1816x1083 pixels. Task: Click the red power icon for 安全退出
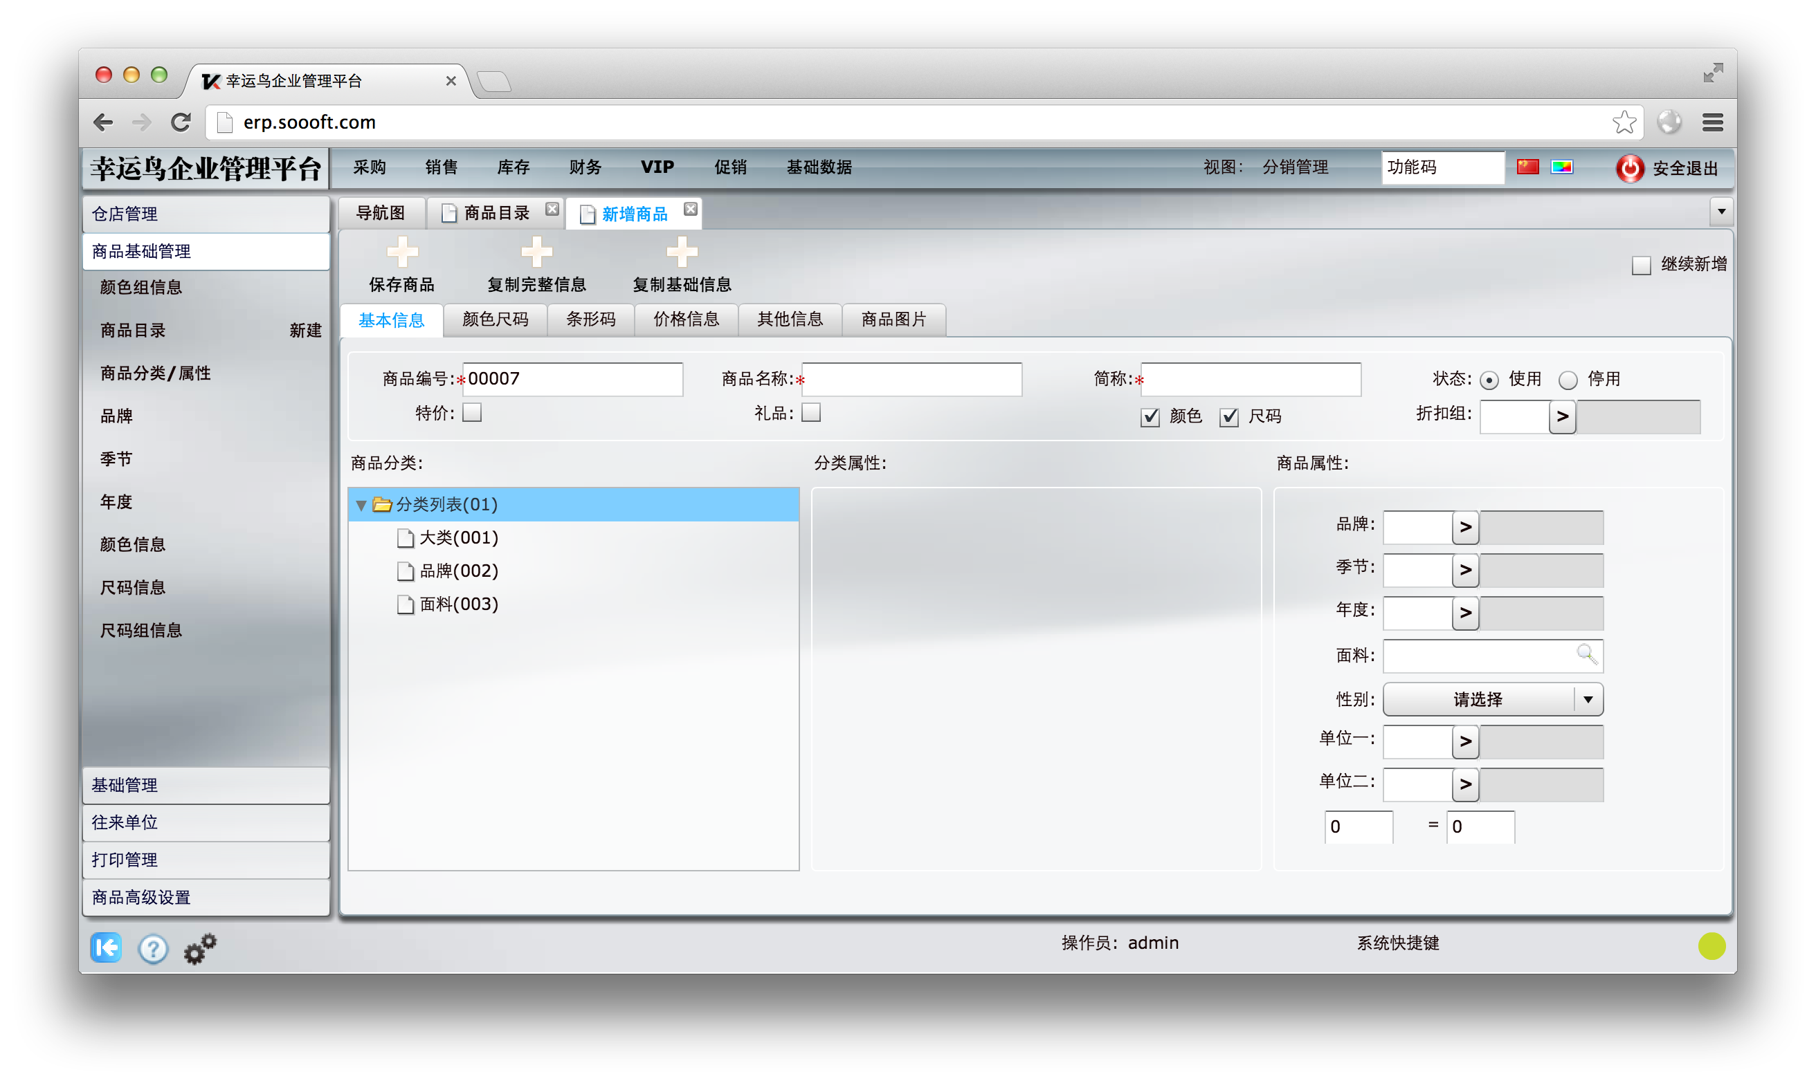pyautogui.click(x=1629, y=168)
